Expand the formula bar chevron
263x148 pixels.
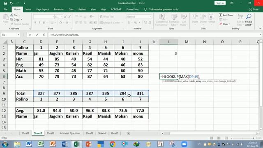tap(260, 35)
